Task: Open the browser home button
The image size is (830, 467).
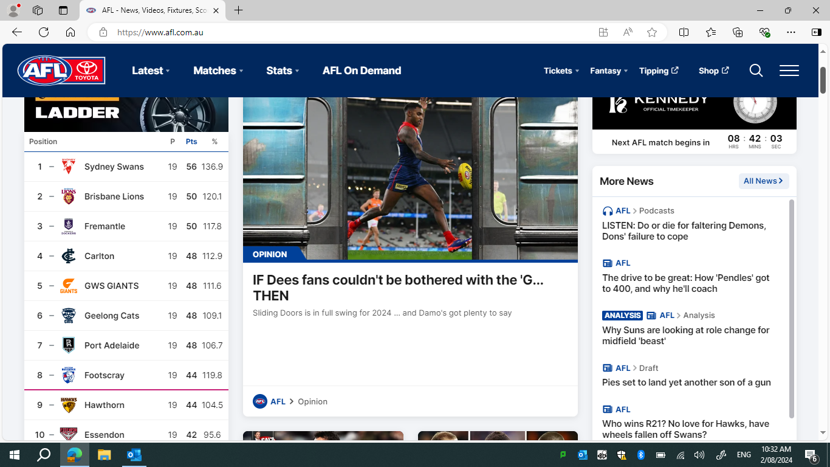Action: tap(70, 32)
